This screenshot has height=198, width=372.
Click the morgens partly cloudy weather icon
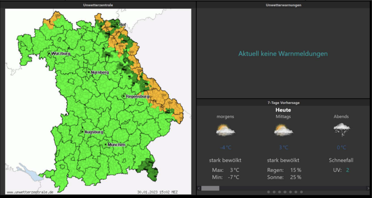point(225,131)
